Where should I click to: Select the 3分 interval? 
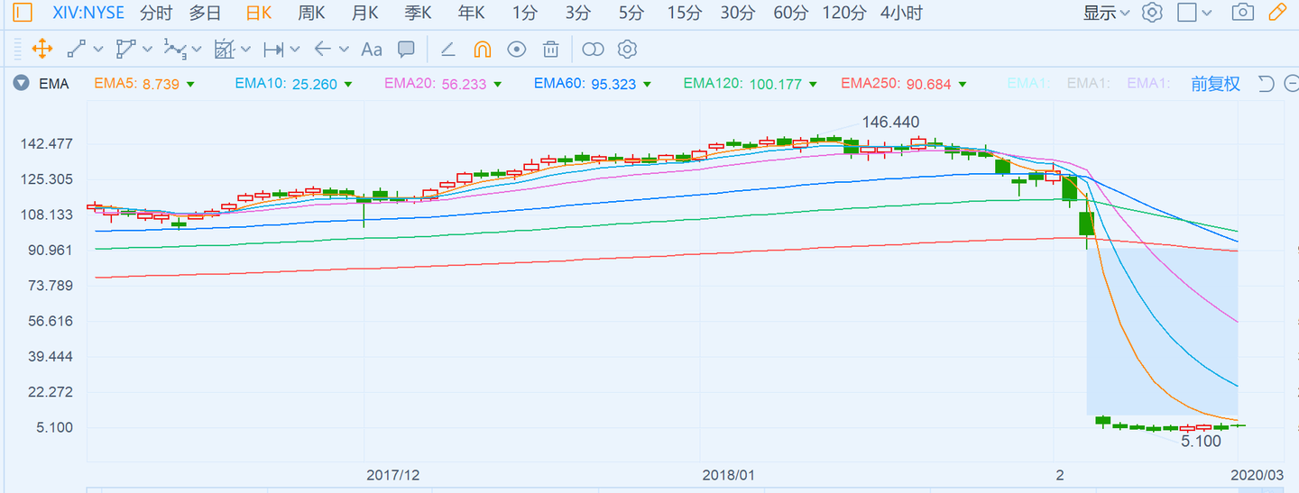(x=577, y=13)
